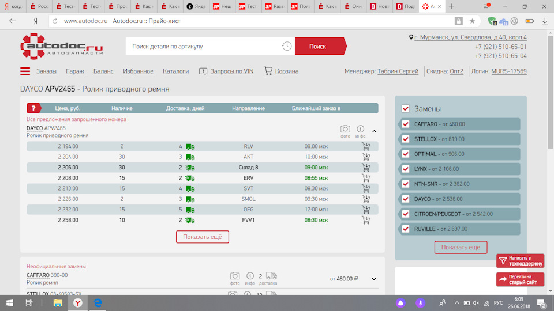
Task: Open browser downloads arrow icon
Action: [545, 21]
